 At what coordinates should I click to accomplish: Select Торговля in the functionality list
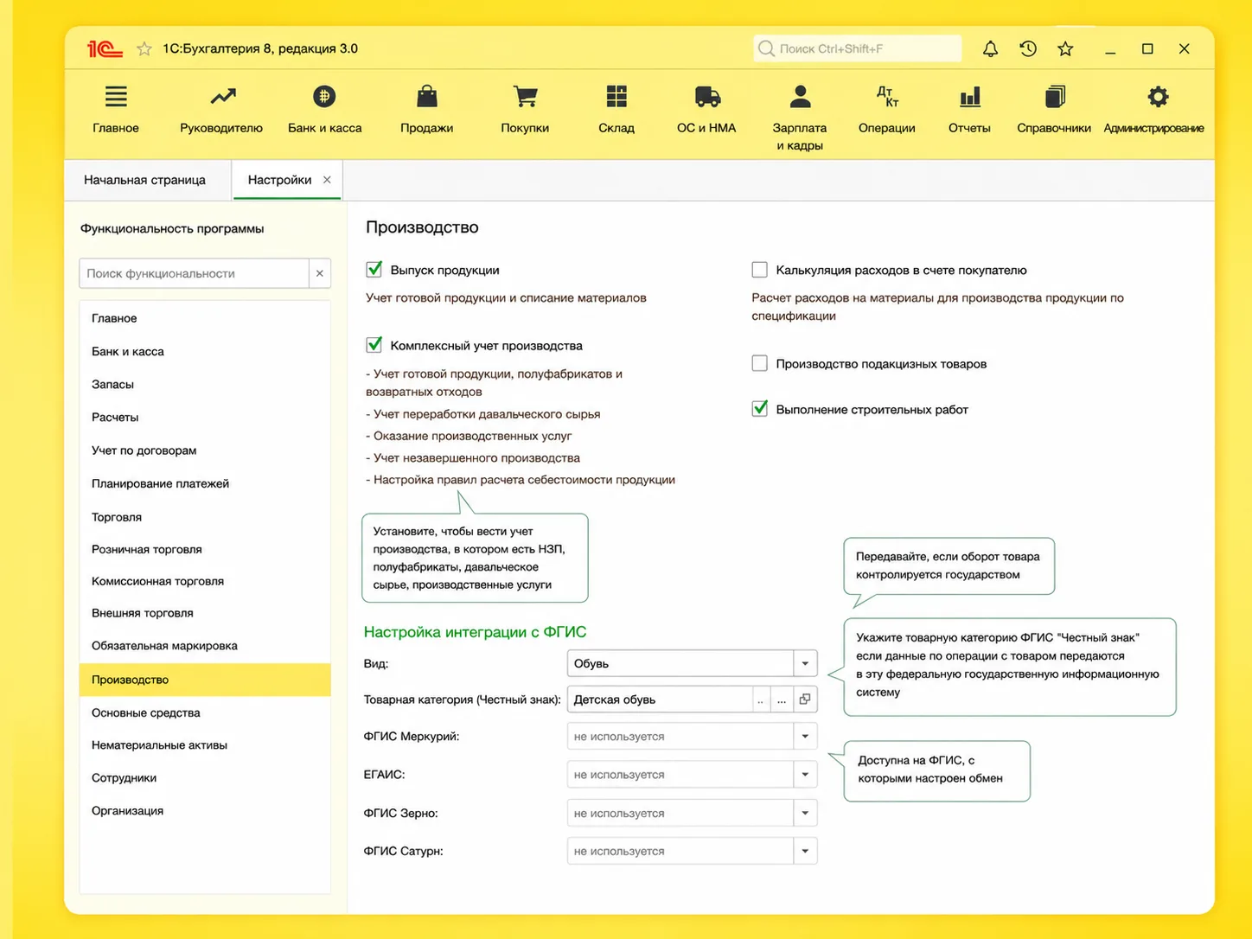tap(205, 517)
